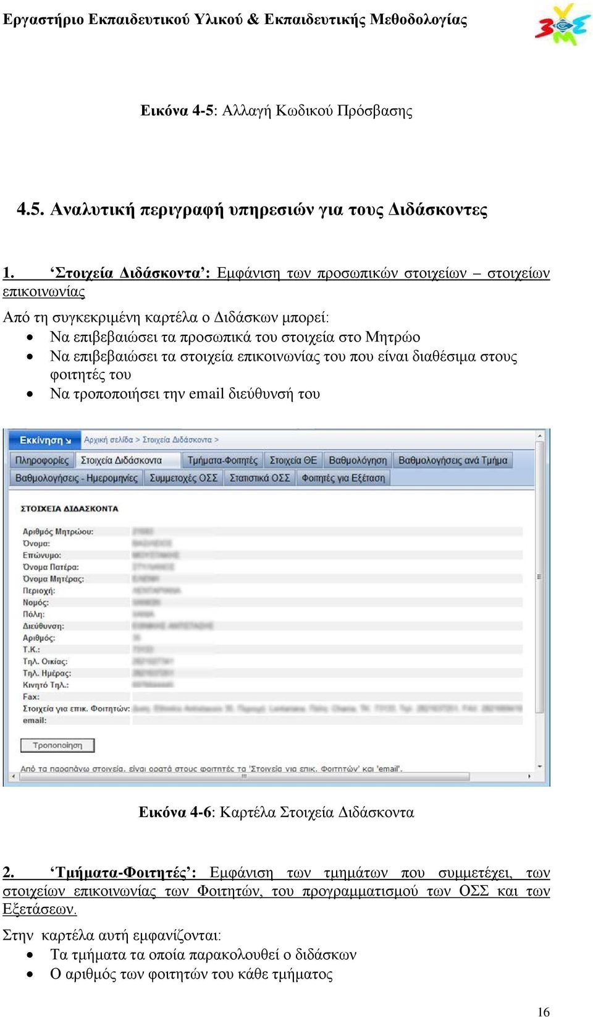The height and width of the screenshot is (1017, 593).
Task: Open the Στοιχεία Διδάσκοντα tab
Action: (x=128, y=460)
